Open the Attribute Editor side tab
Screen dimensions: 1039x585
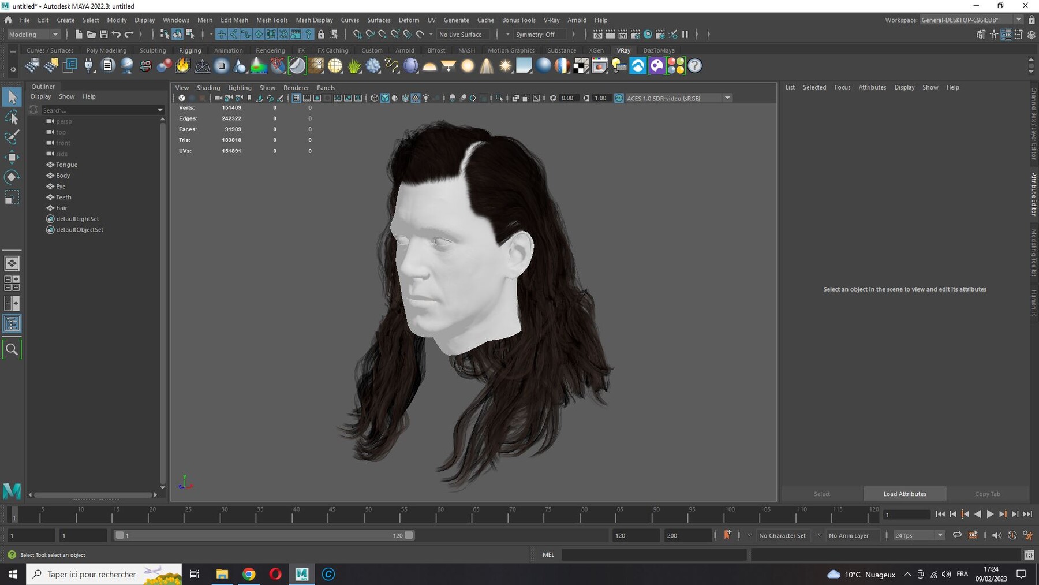1034,194
